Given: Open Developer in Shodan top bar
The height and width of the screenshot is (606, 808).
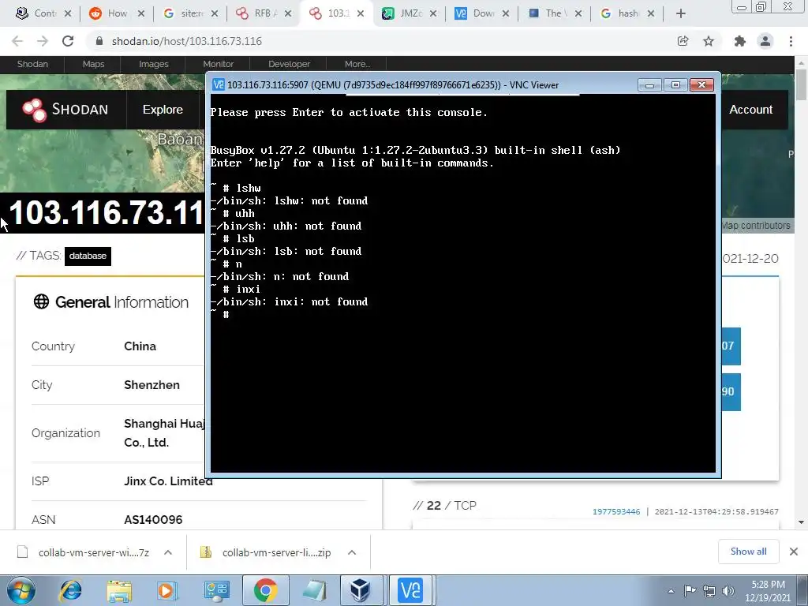Looking at the screenshot, I should coord(289,64).
